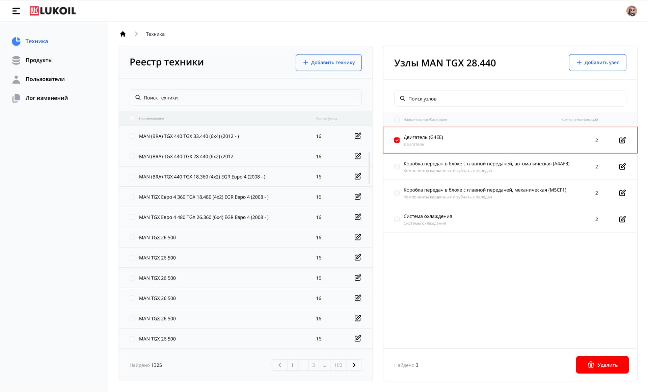648x392 pixels.
Task: Open the Лог изменений sidebar section
Action: [40, 98]
